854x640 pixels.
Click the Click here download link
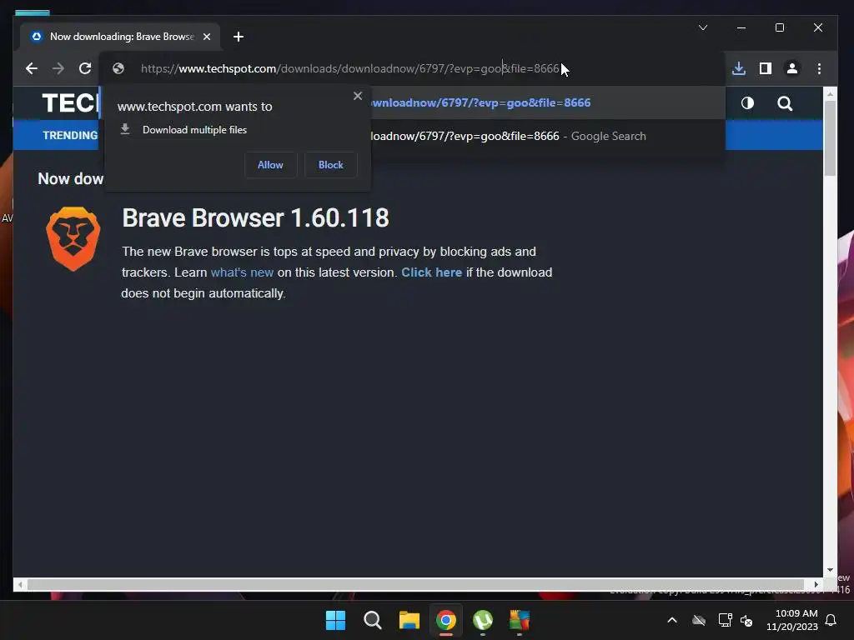pos(431,272)
